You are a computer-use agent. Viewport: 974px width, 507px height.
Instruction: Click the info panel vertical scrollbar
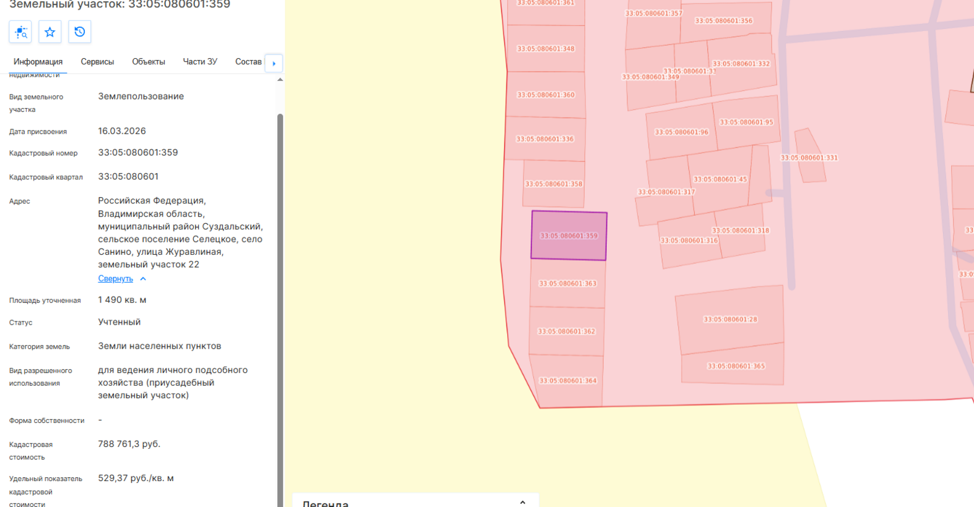pos(280,309)
